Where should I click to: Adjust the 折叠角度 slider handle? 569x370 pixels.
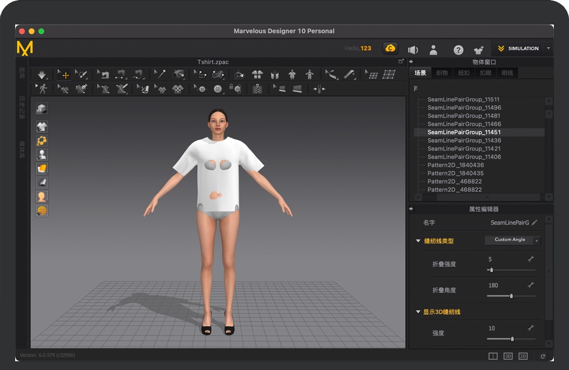(x=511, y=296)
